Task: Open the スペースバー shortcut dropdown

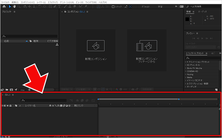Action: click(200, 47)
